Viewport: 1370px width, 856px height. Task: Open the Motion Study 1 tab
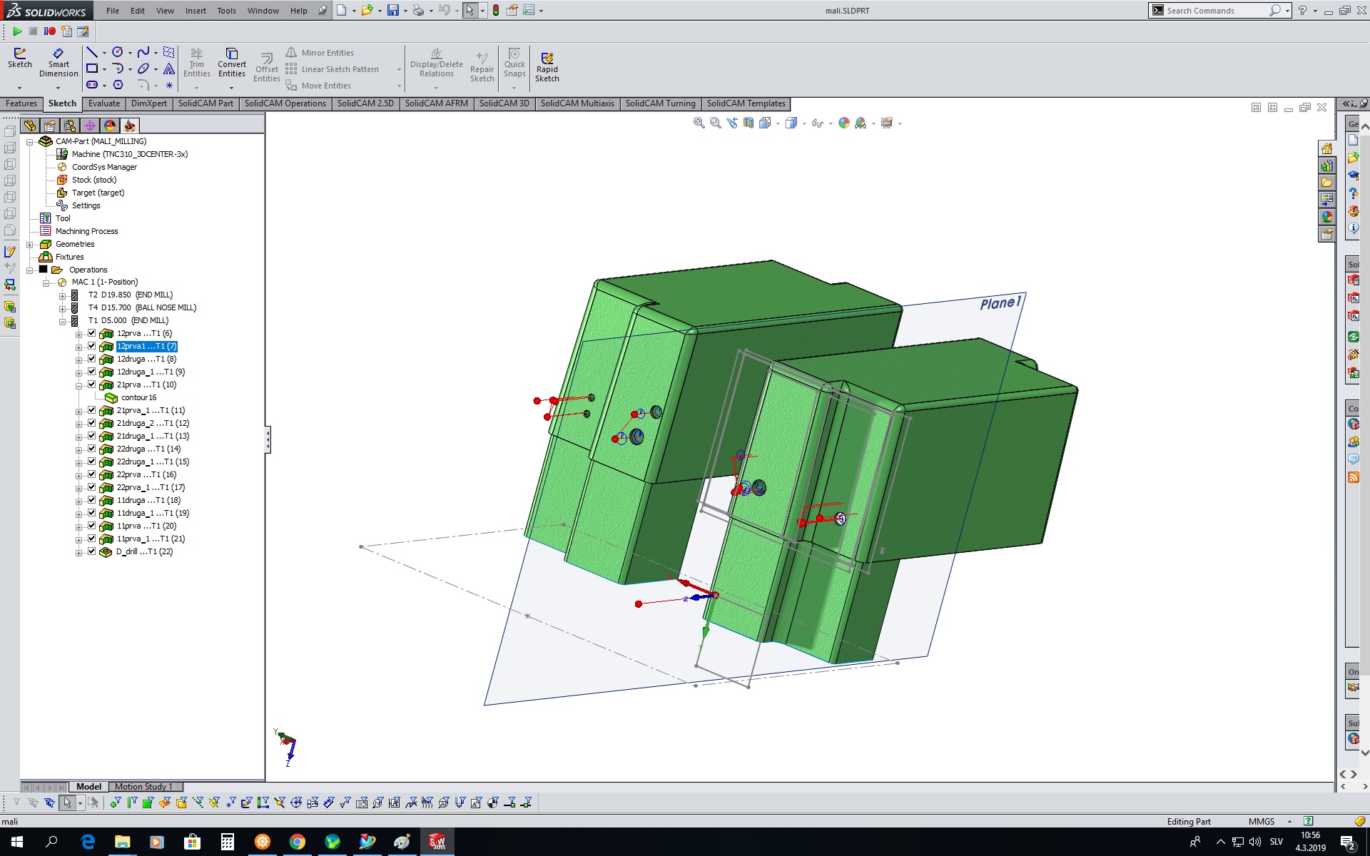pos(143,787)
